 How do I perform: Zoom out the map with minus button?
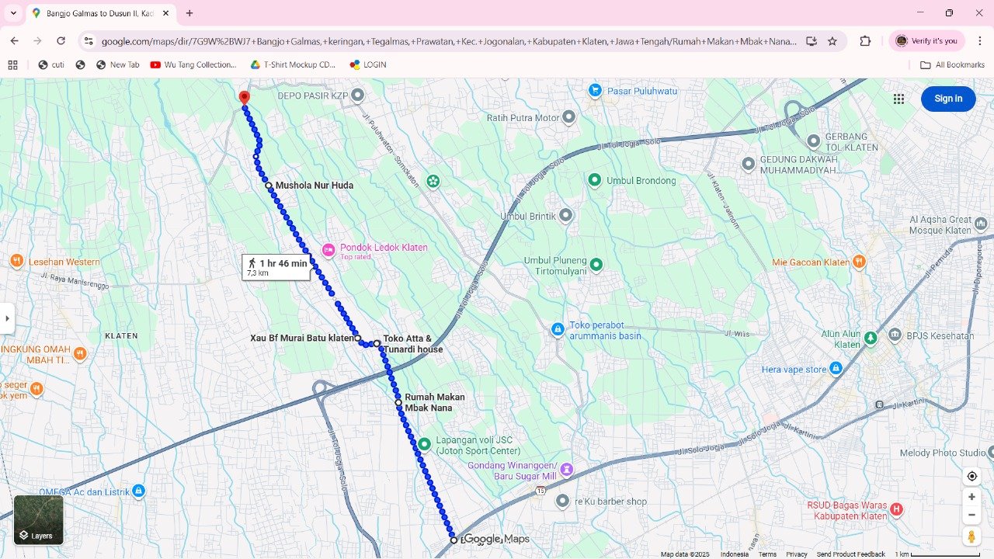(x=971, y=515)
